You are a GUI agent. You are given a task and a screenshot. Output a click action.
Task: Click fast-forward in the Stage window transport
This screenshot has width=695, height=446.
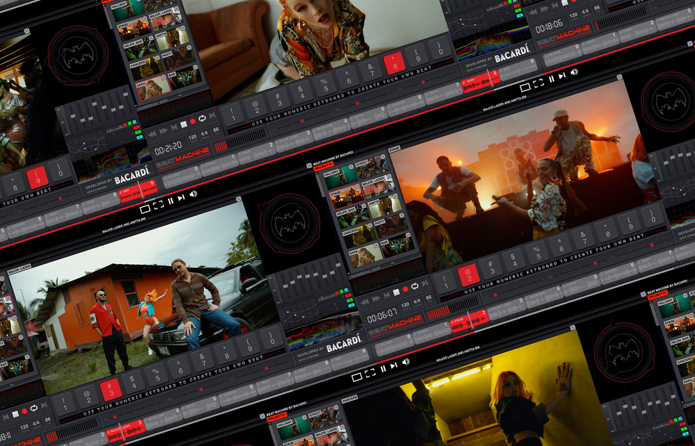click(376, 299)
